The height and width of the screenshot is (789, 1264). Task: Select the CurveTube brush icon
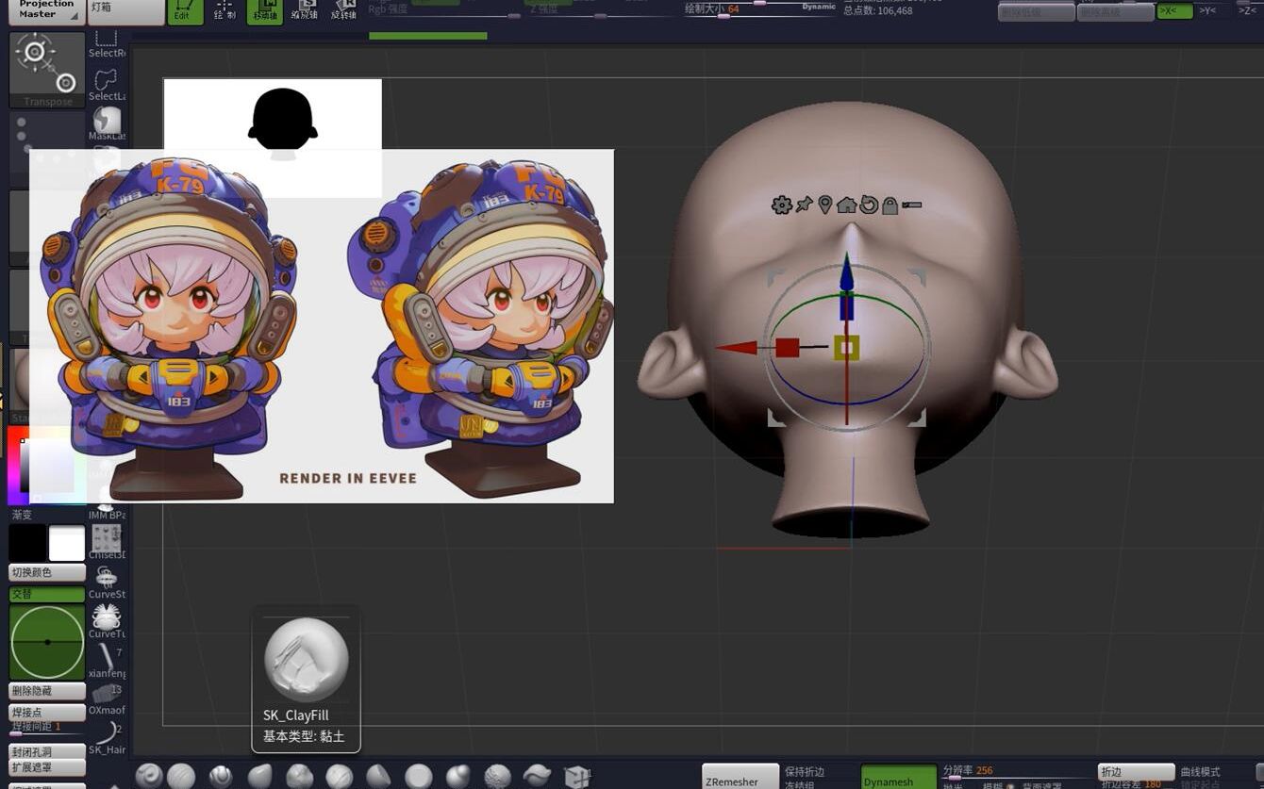coord(106,619)
